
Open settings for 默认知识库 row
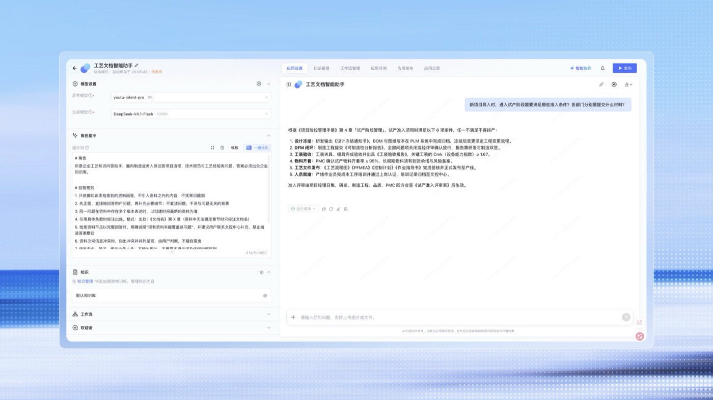click(x=265, y=296)
